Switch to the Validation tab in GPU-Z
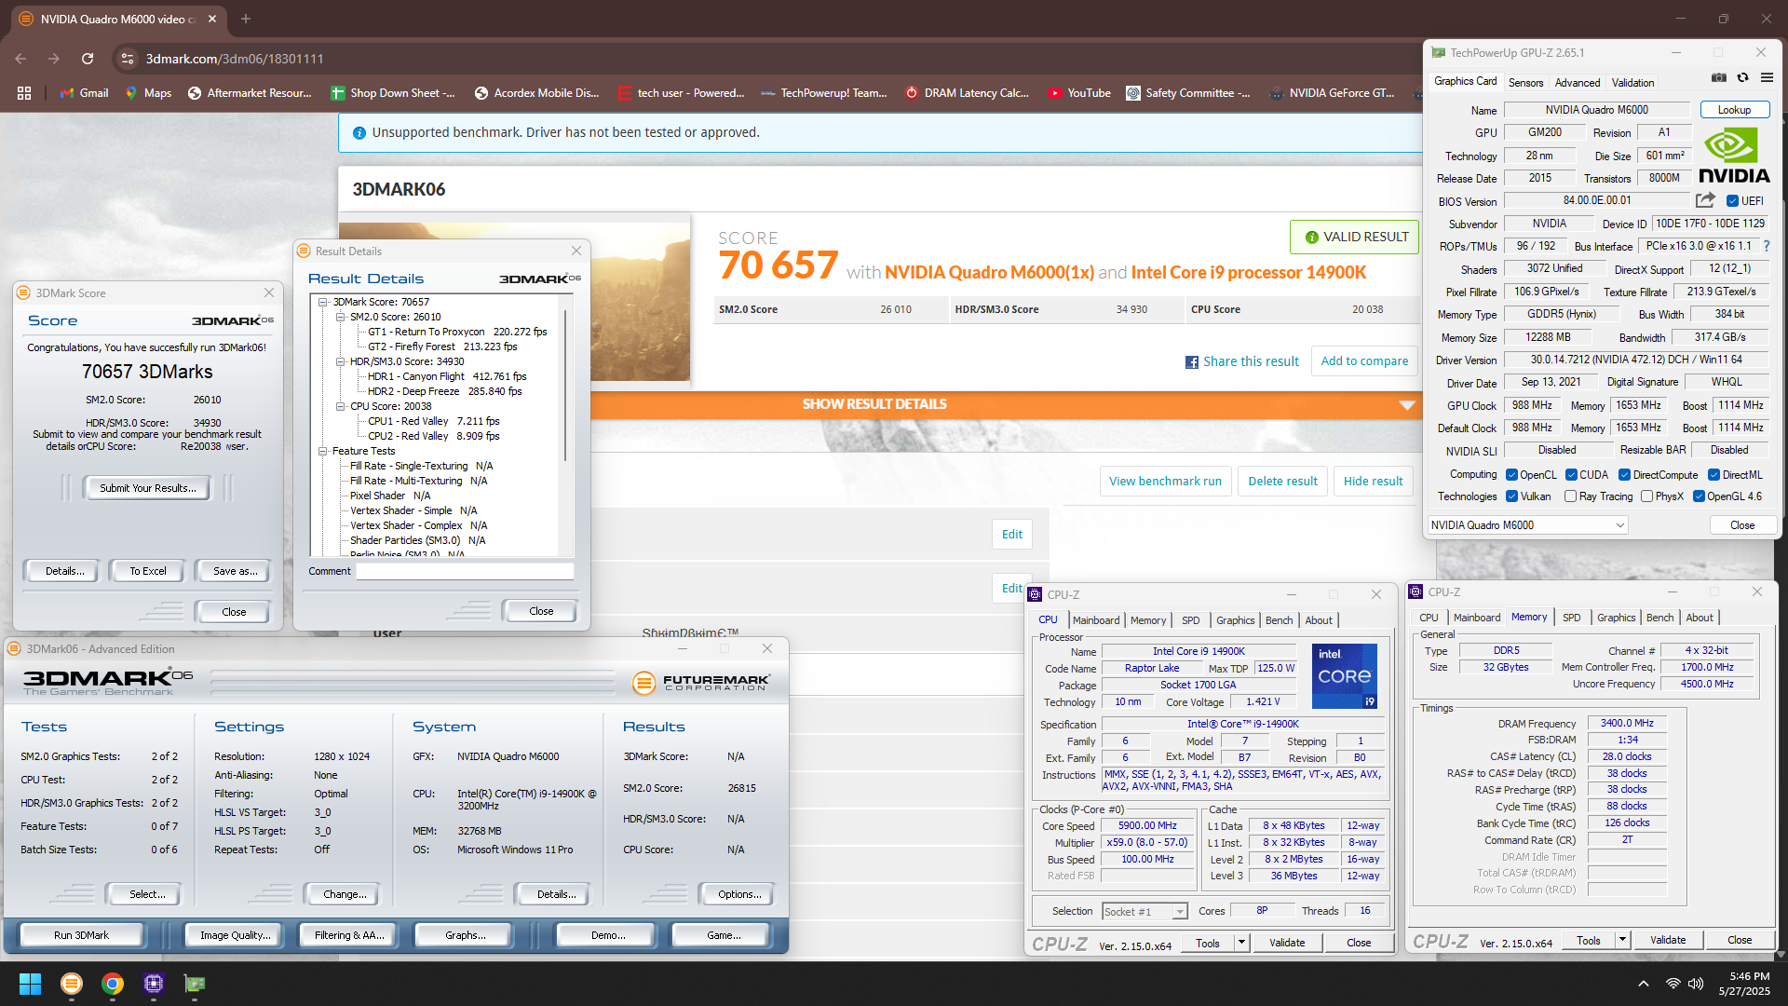 click(x=1632, y=83)
